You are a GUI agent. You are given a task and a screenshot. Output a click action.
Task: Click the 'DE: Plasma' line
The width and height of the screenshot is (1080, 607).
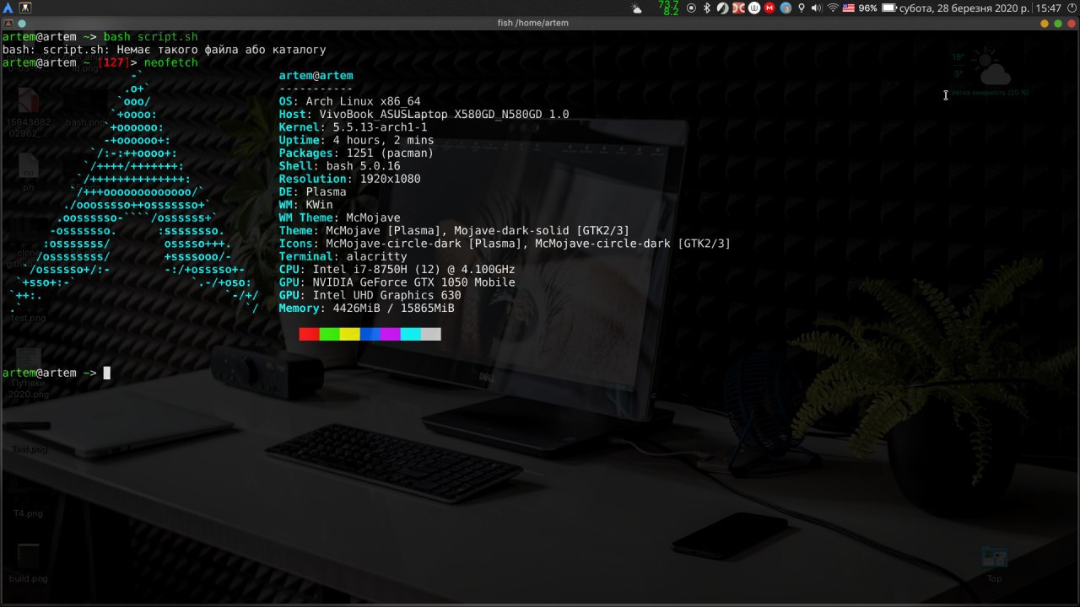[312, 192]
